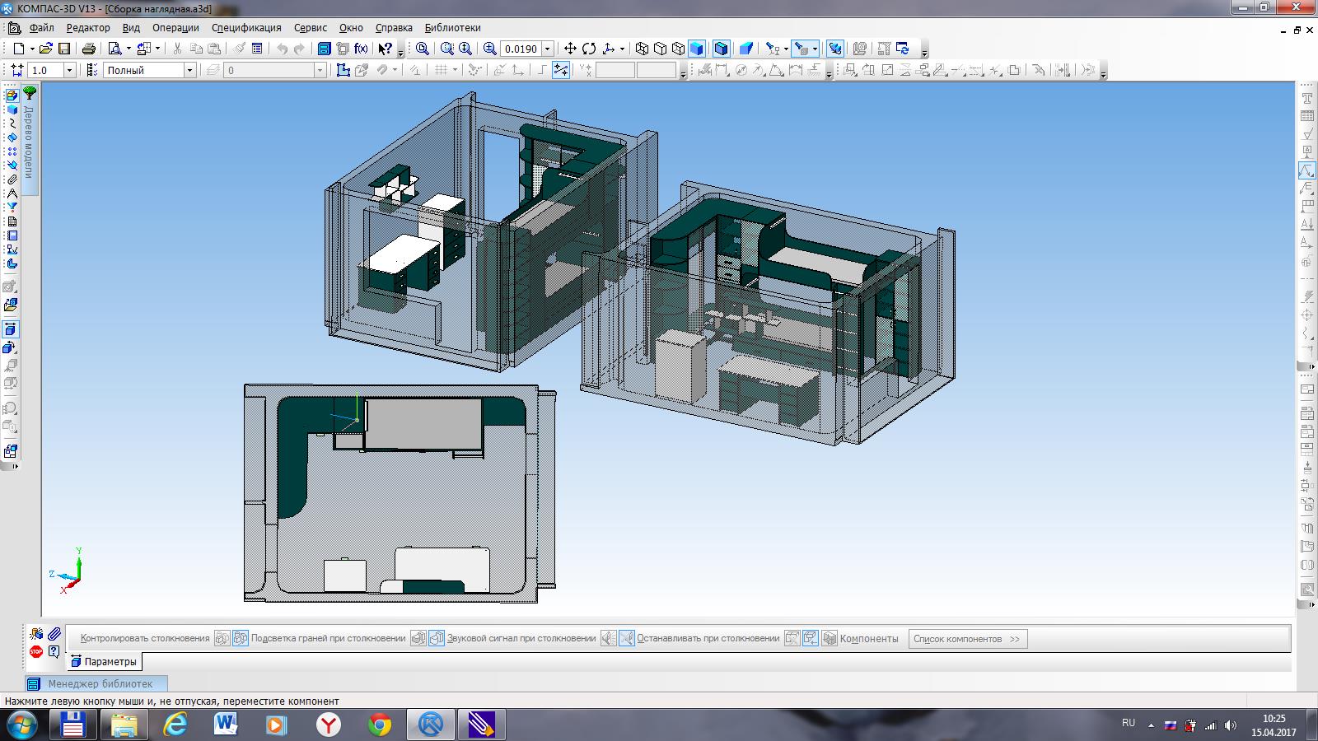Image resolution: width=1318 pixels, height=741 pixels.
Task: Activate the Pan view tool
Action: point(570,49)
